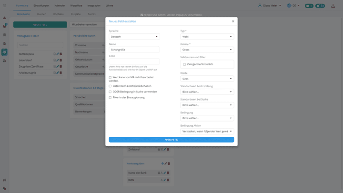Close the Neues Feld erstellen popup
Viewport: 343px width, 193px height.
pos(233,21)
